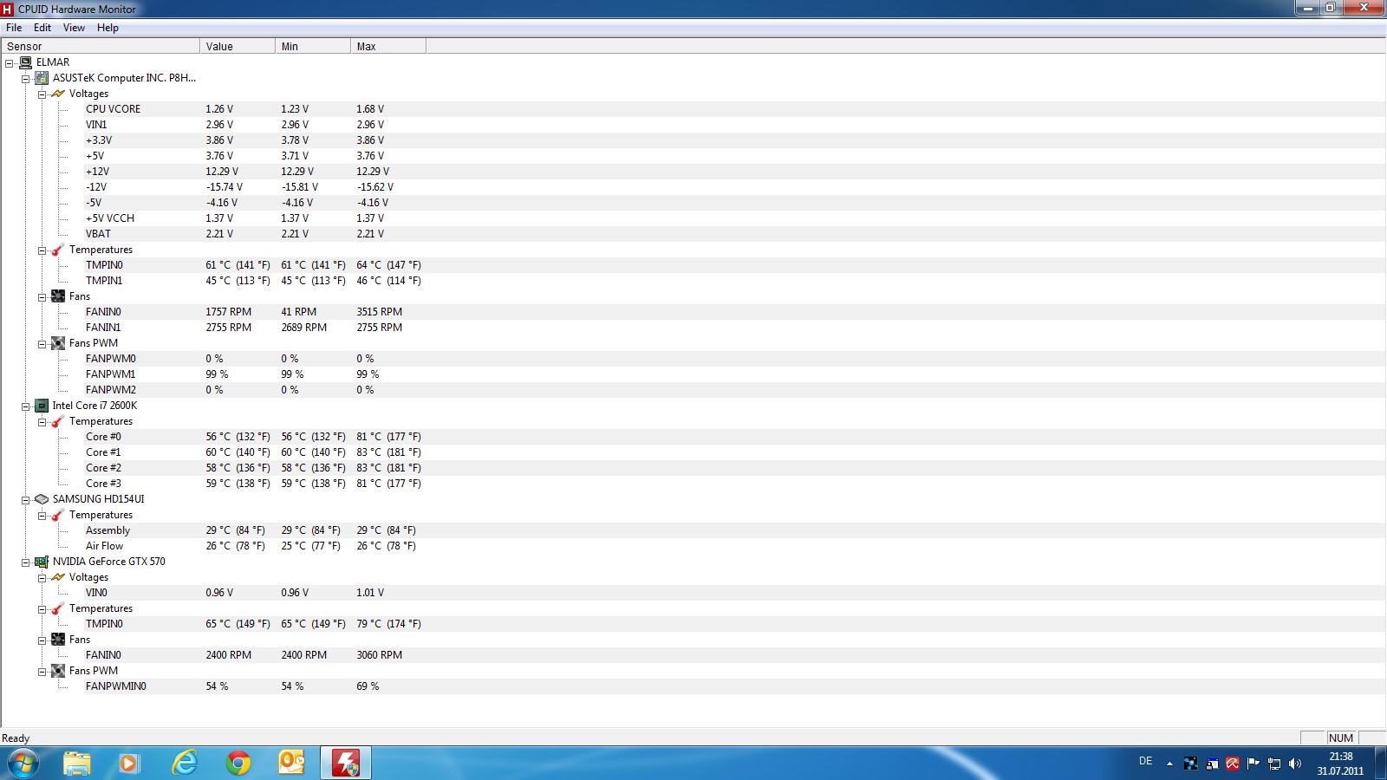This screenshot has height=780, width=1387.
Task: Click the Min column header
Action: click(313, 46)
